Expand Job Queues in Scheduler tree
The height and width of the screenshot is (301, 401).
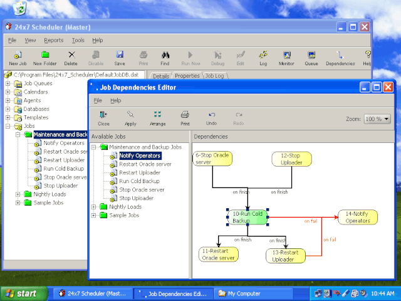pyautogui.click(x=8, y=83)
